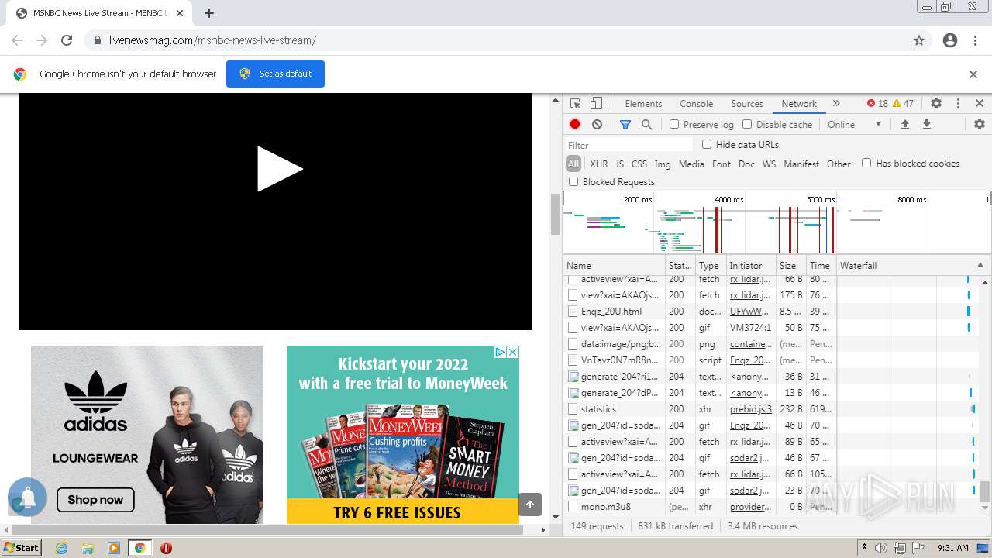Dismiss the default browser notification bar

[x=973, y=74]
